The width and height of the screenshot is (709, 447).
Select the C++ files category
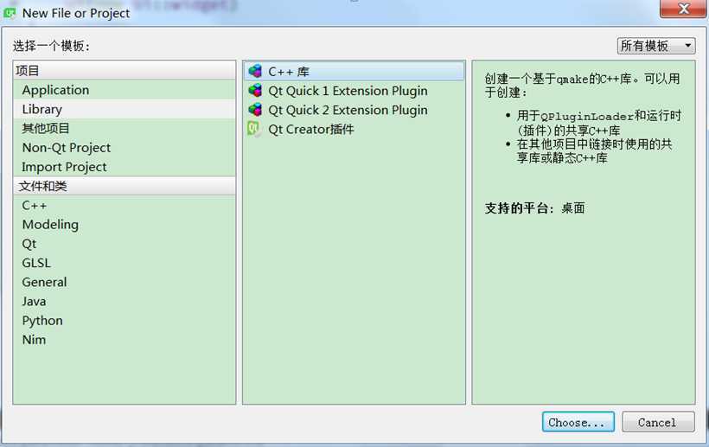tap(125, 205)
